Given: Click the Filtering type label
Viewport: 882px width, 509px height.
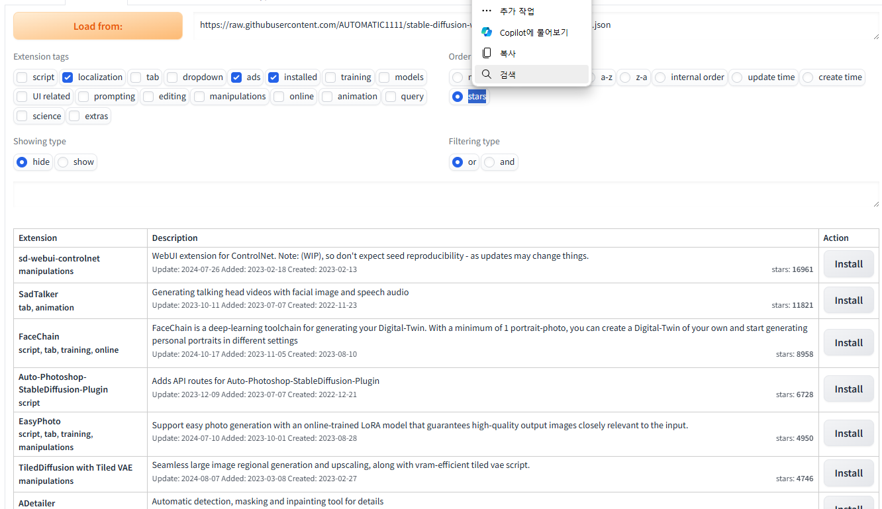Looking at the screenshot, I should (x=474, y=142).
